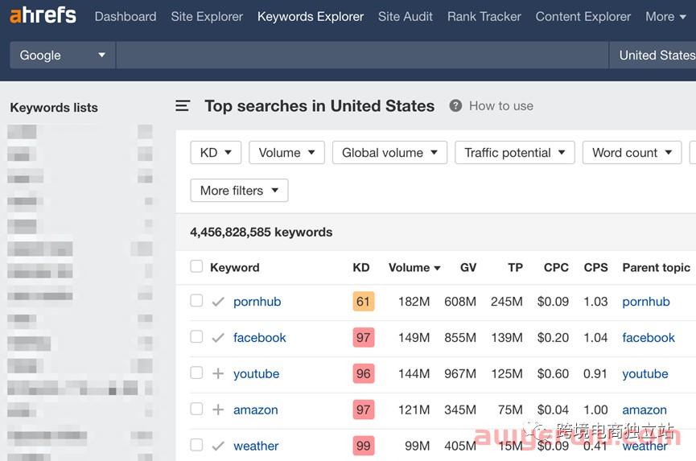This screenshot has width=696, height=461.
Task: Open Site Explorer in the top navigation
Action: [207, 17]
